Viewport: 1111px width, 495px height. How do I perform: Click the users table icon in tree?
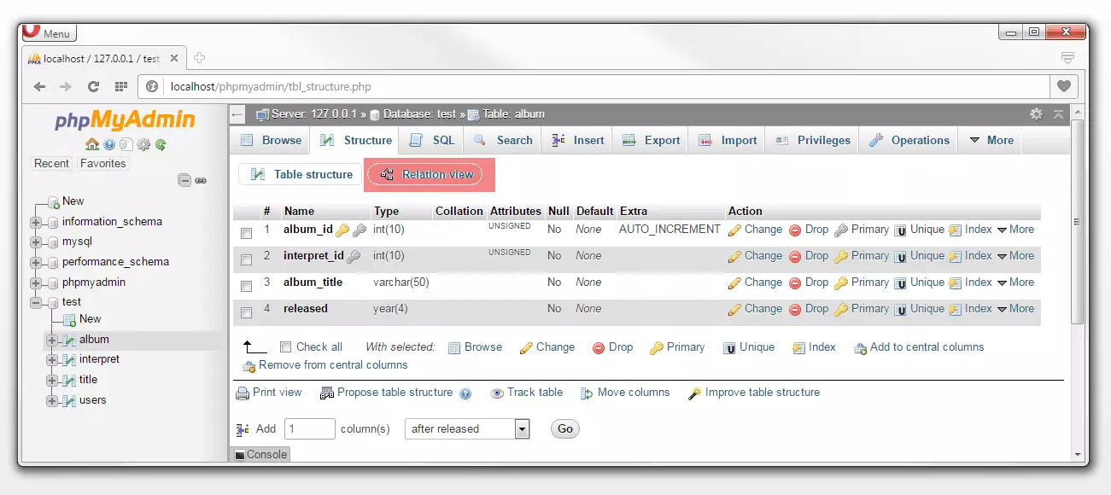click(69, 400)
